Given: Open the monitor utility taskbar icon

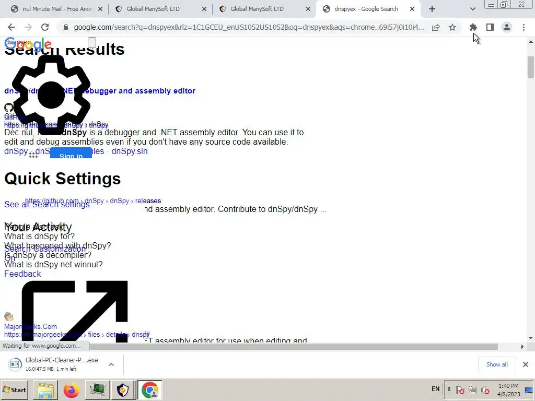Looking at the screenshot, I should click(97, 390).
